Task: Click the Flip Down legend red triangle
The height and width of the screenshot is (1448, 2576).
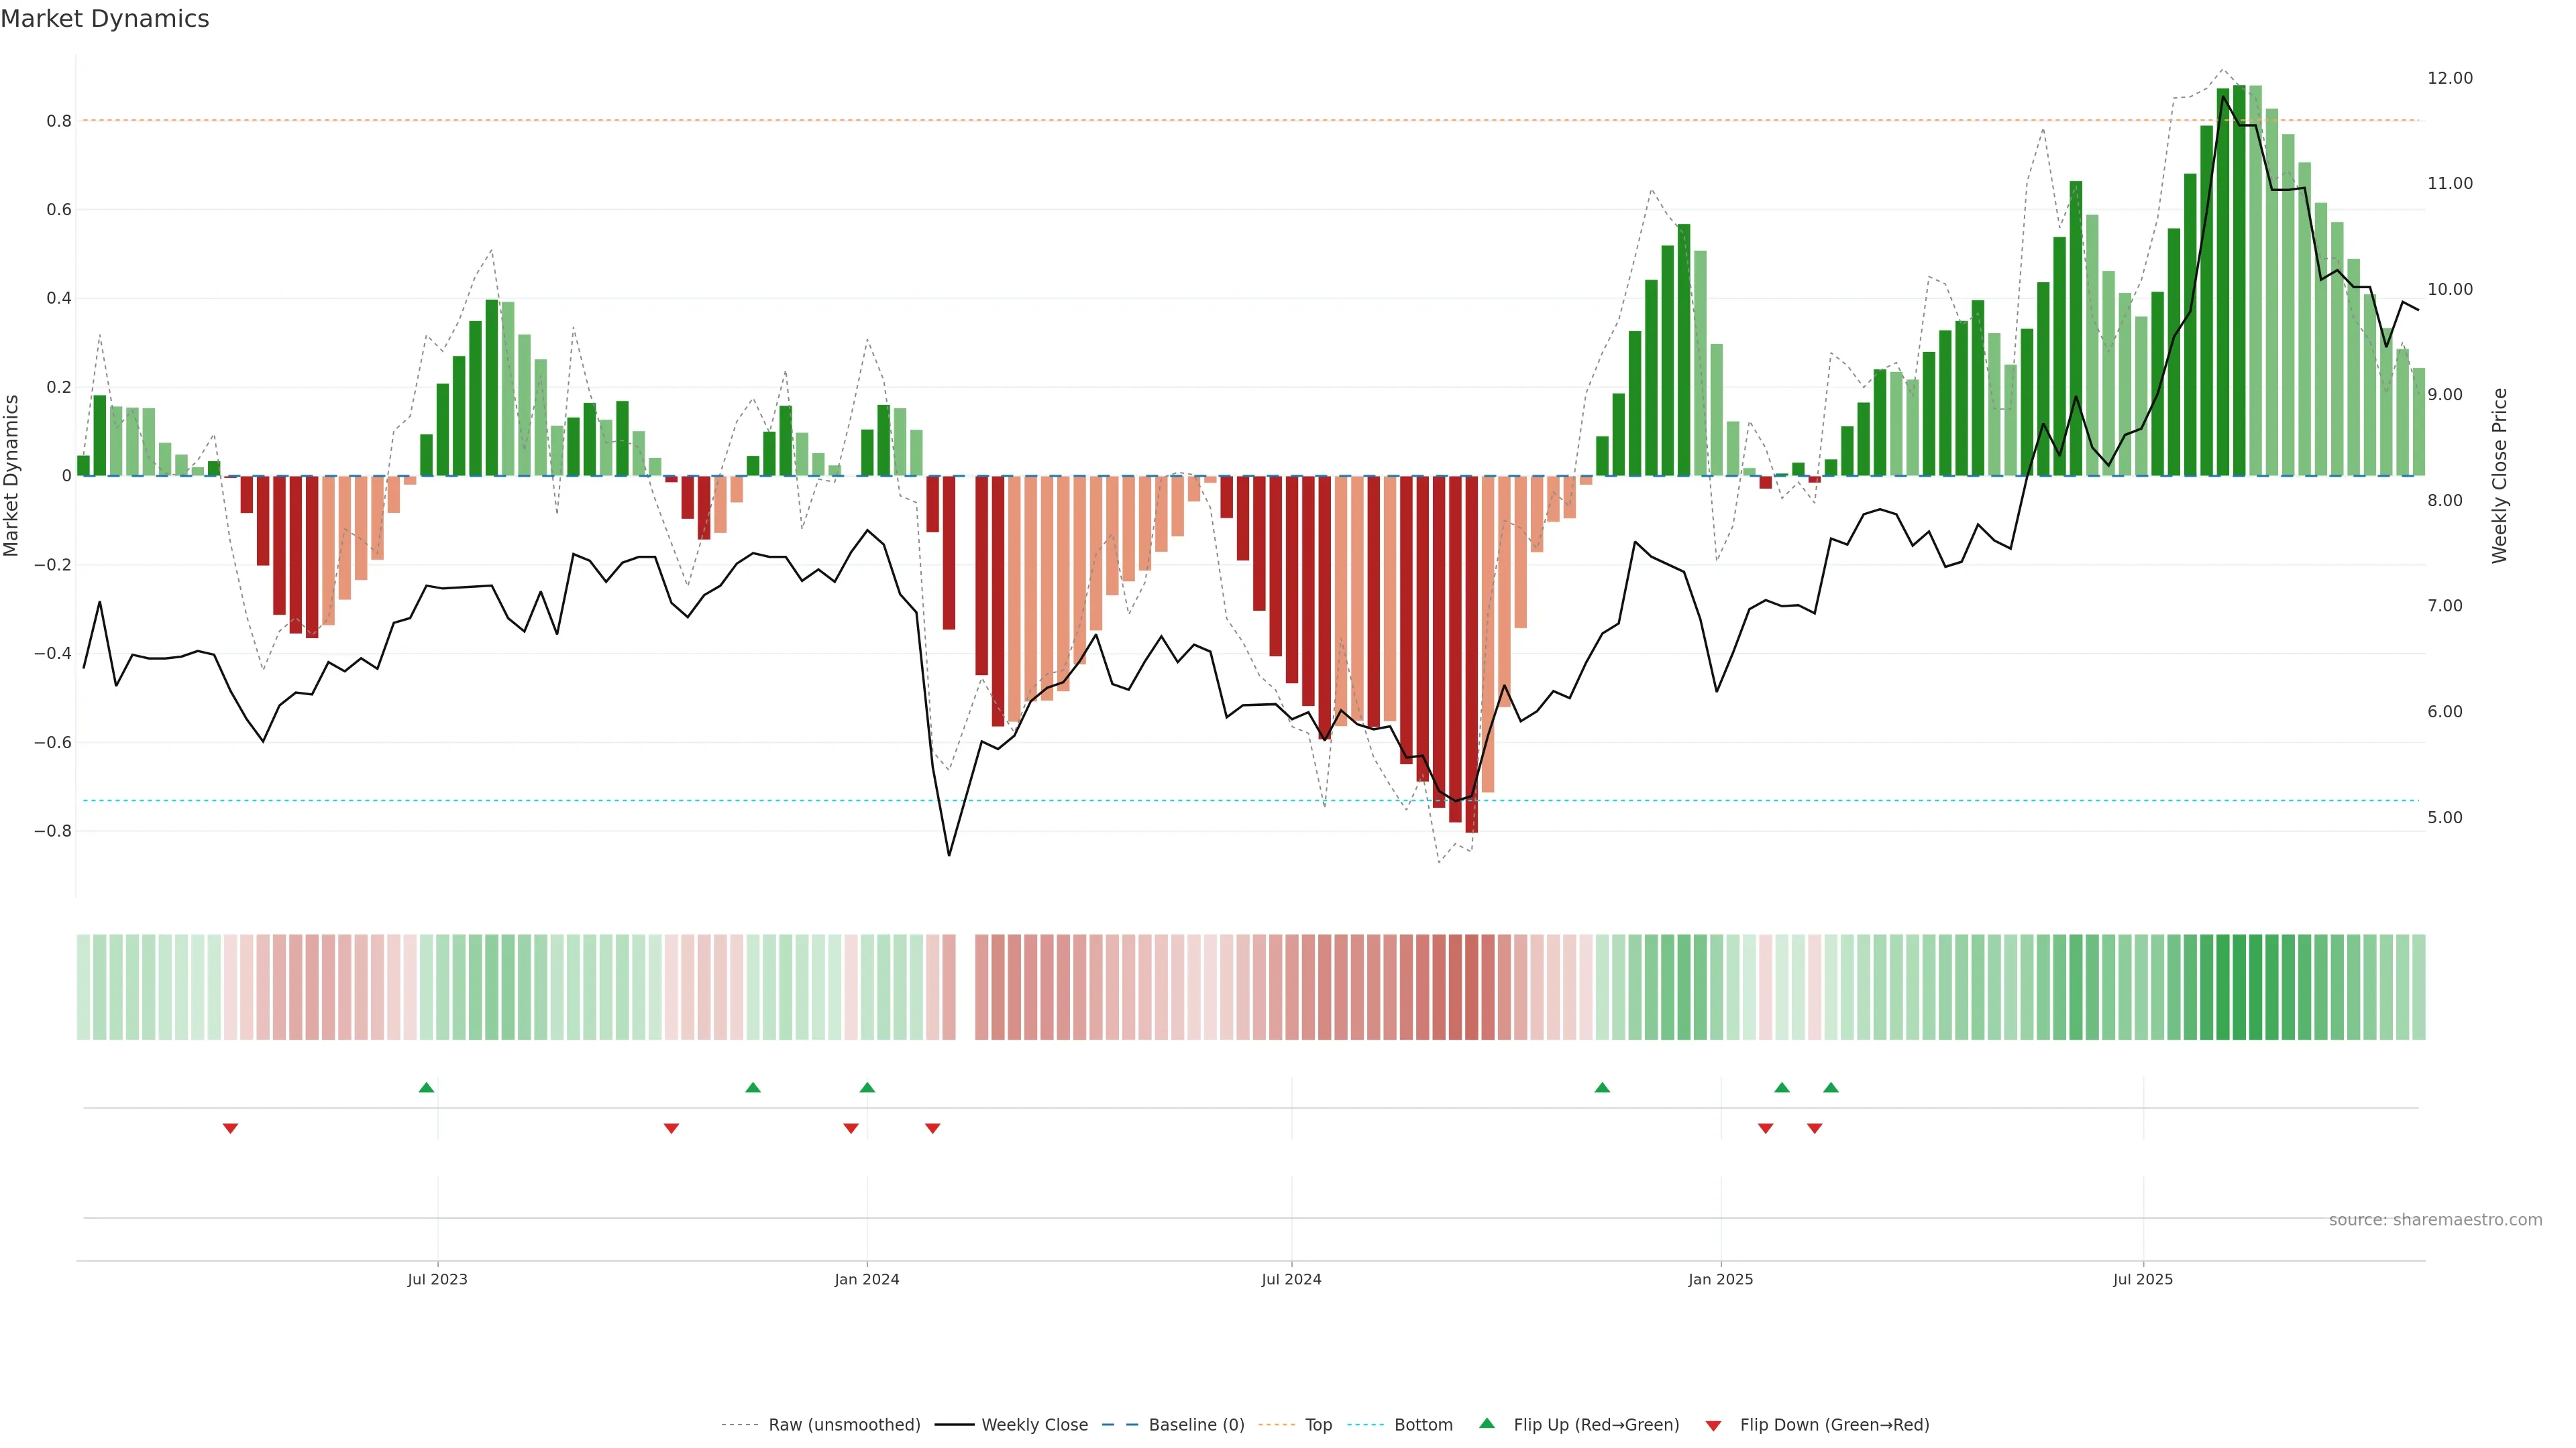Action: tap(1713, 1425)
